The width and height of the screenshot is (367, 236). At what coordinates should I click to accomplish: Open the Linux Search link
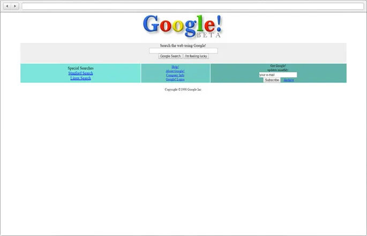click(80, 78)
